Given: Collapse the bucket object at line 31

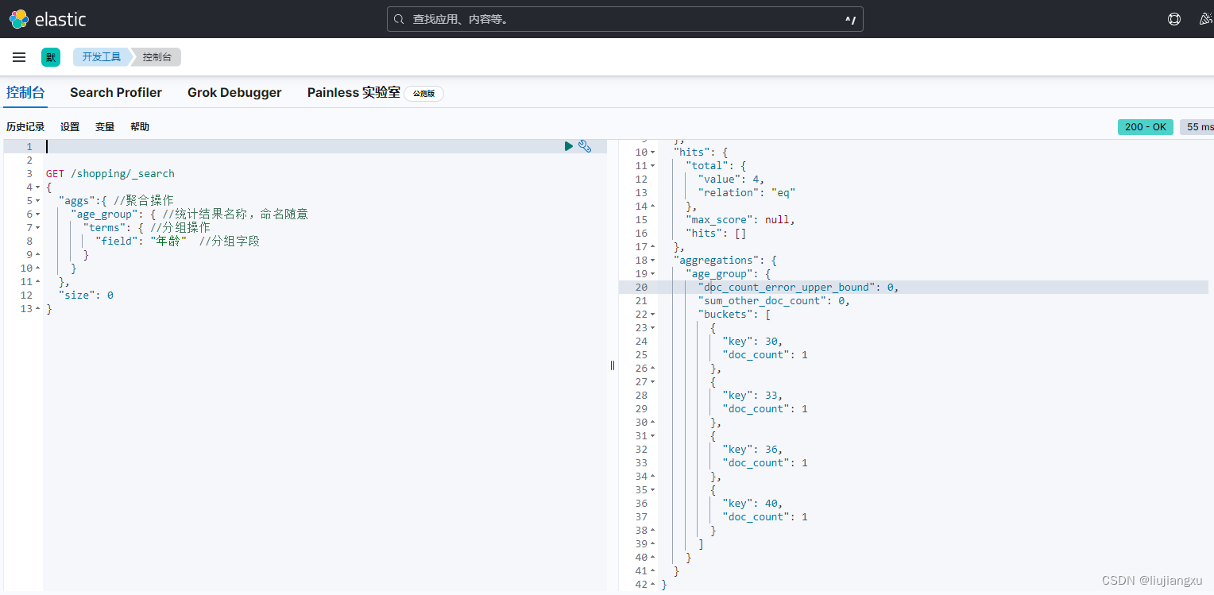Looking at the screenshot, I should (653, 436).
